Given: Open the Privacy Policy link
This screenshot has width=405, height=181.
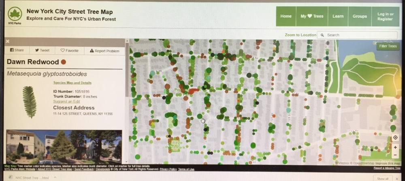Looking at the screenshot, I should coord(168,169).
